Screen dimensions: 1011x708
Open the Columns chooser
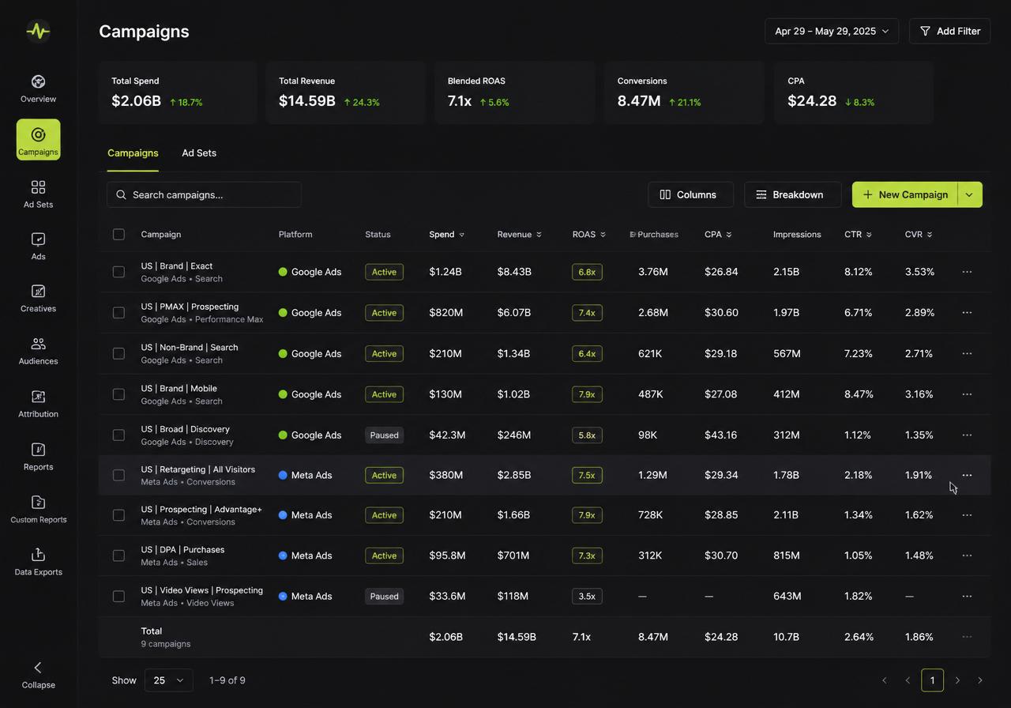(690, 194)
